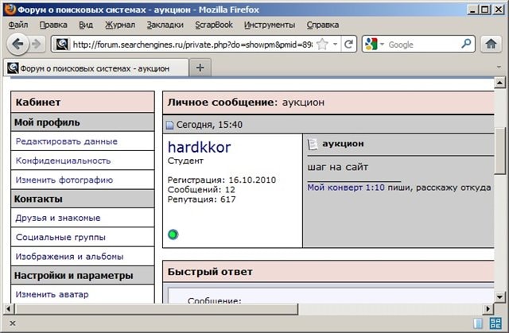Click the message document icon near аукцион

(x=313, y=145)
